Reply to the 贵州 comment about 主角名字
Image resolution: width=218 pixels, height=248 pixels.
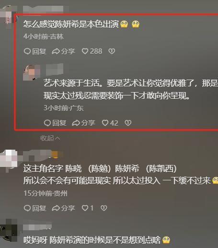pos(35,208)
